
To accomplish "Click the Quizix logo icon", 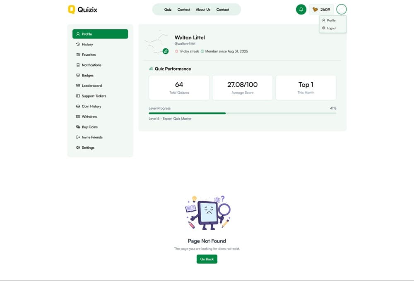I will coord(72,10).
